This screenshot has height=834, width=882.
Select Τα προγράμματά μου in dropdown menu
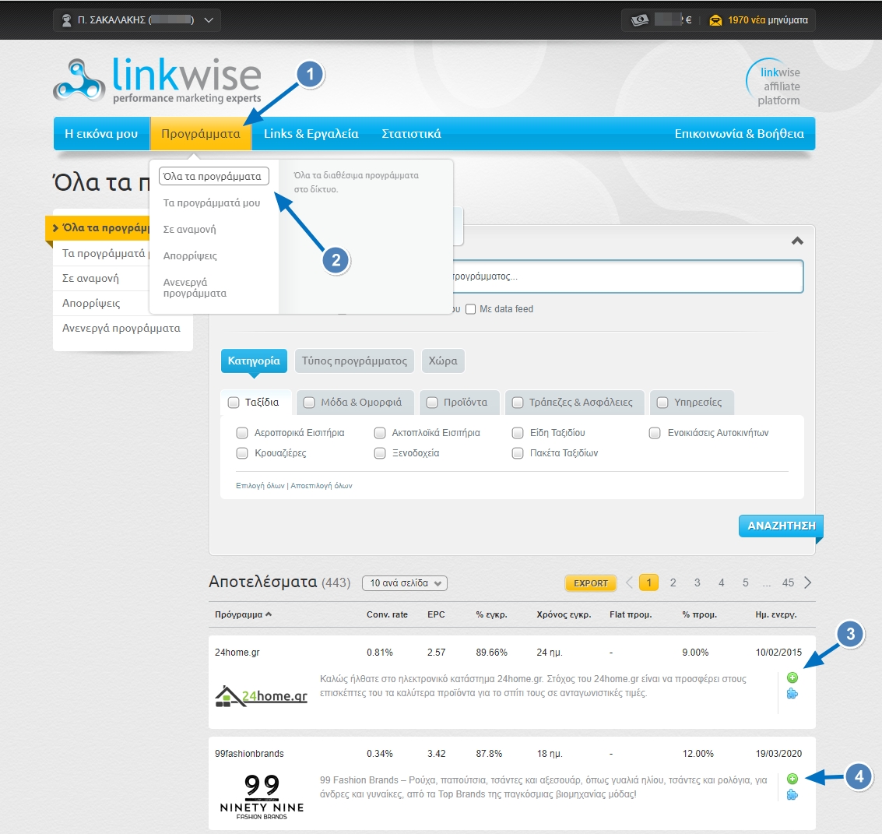[x=212, y=203]
